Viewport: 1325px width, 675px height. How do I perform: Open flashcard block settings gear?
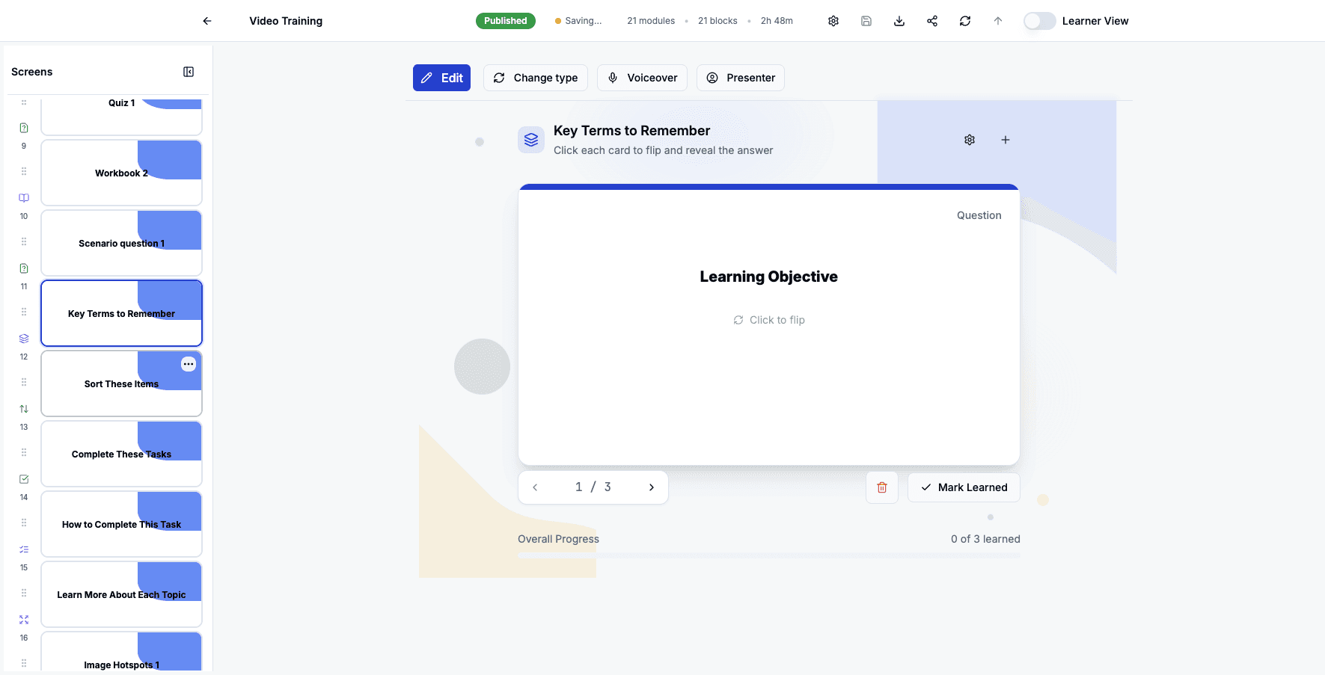coord(970,140)
